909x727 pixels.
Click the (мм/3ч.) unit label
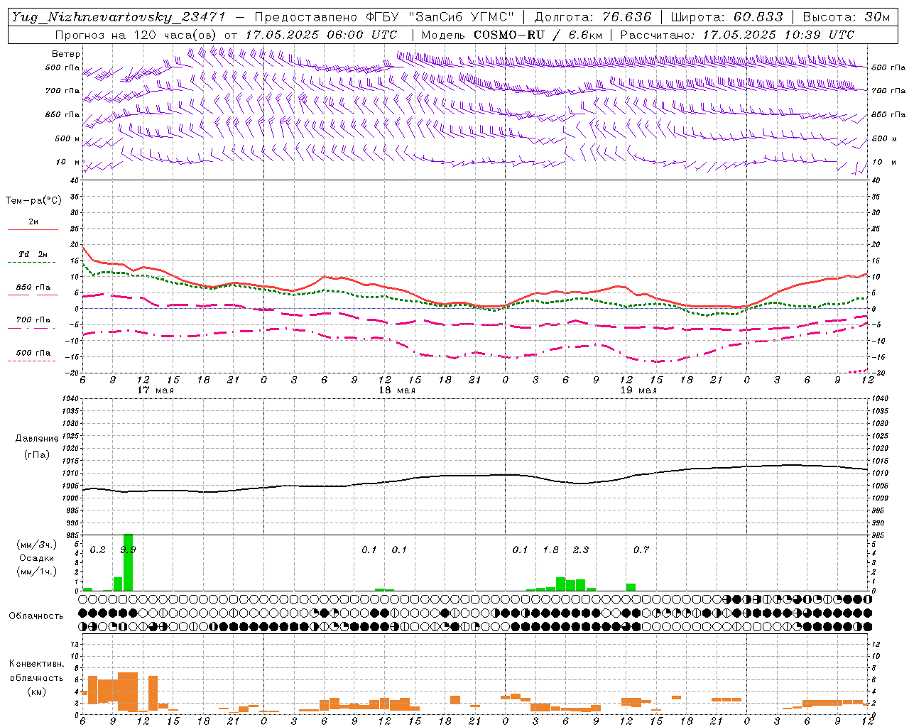coord(37,545)
